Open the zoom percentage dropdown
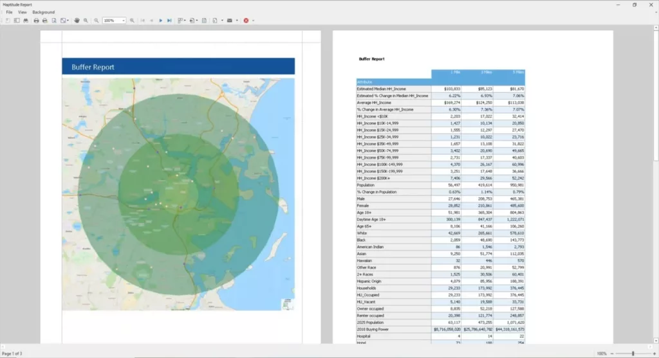Screen dimensions: 659x358 tap(123, 21)
